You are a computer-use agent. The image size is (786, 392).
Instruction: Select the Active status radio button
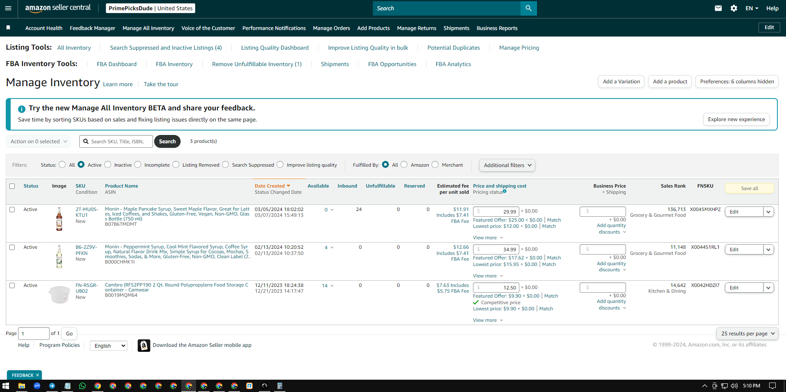(x=81, y=165)
